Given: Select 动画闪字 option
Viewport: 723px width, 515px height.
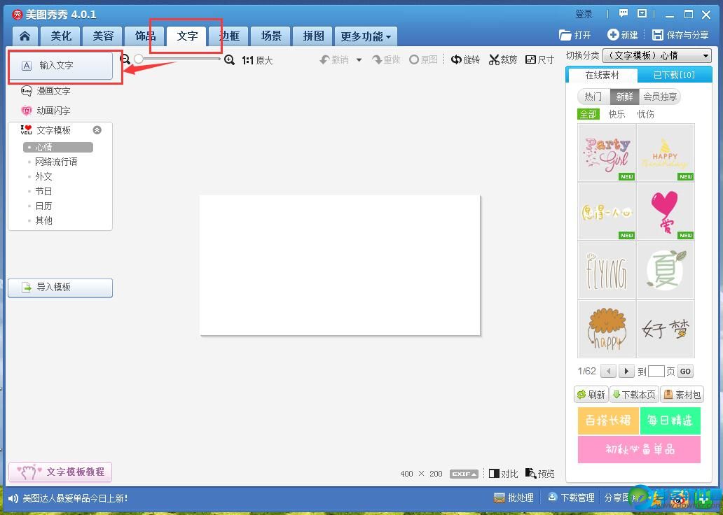Looking at the screenshot, I should point(46,111).
